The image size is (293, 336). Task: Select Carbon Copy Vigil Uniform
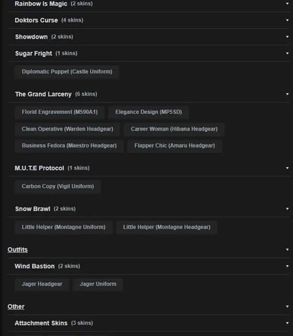click(58, 187)
